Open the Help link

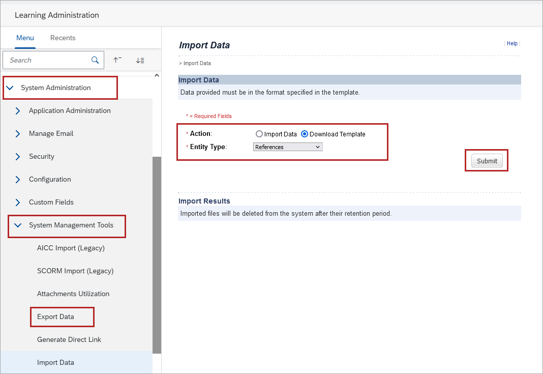511,43
